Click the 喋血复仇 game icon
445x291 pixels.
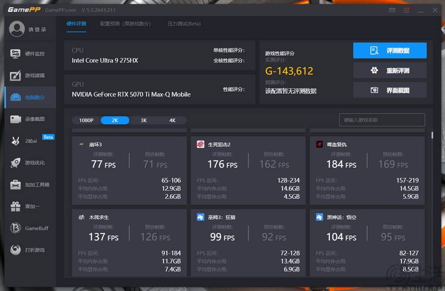coord(320,145)
